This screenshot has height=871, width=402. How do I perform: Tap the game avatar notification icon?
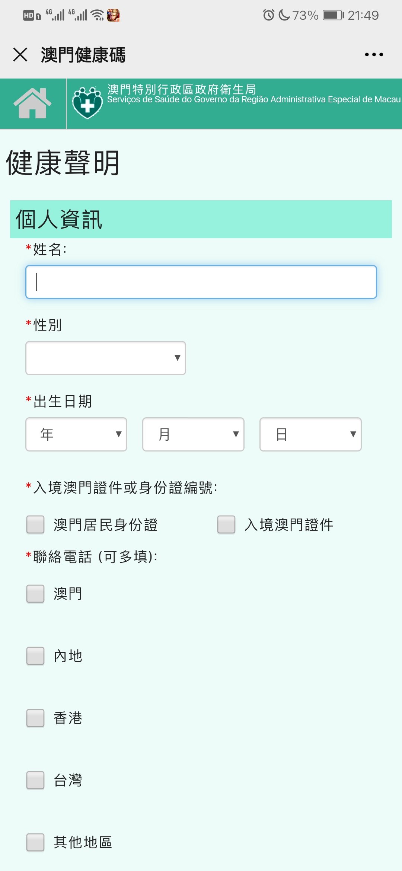(113, 15)
